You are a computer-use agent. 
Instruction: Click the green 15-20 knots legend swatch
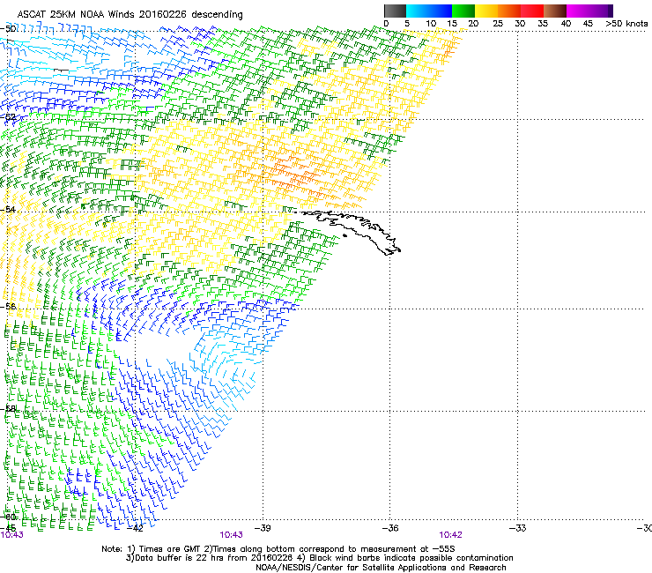point(463,11)
